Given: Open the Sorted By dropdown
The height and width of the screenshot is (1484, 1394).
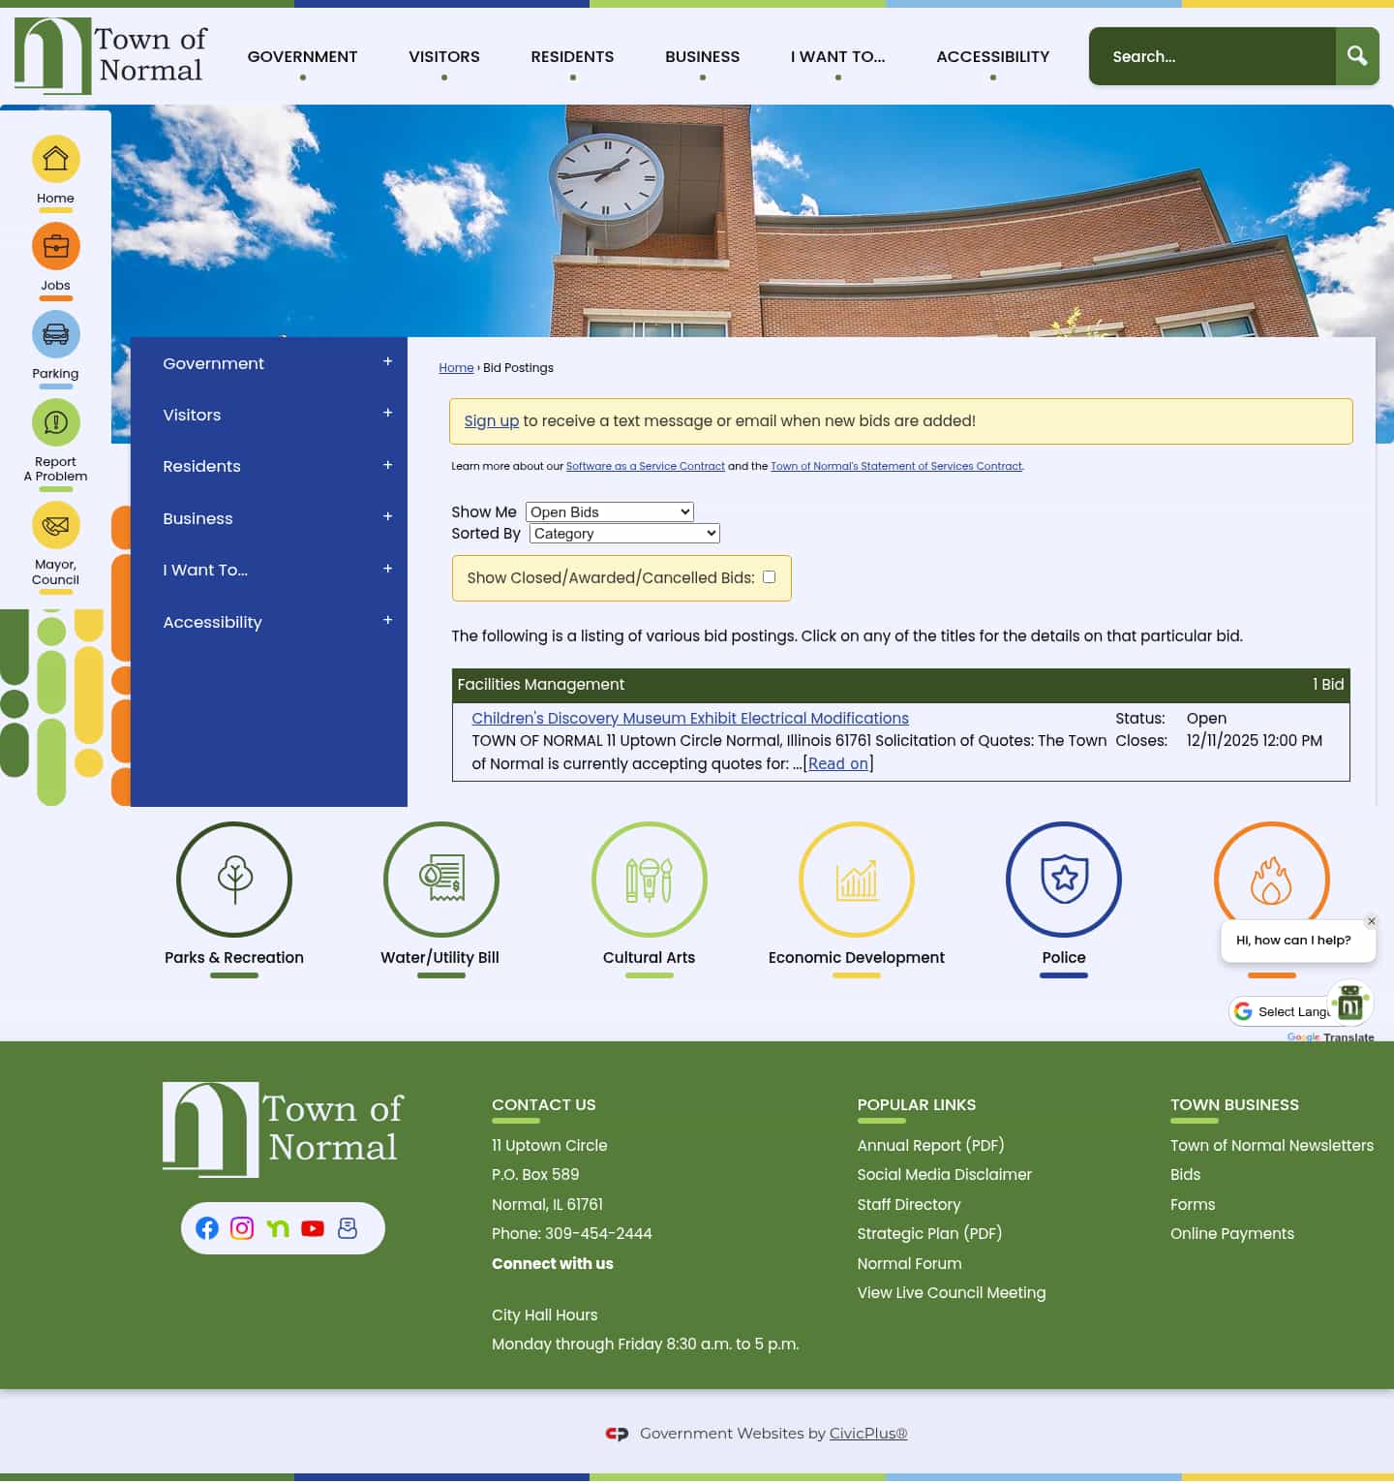Looking at the screenshot, I should click(623, 533).
